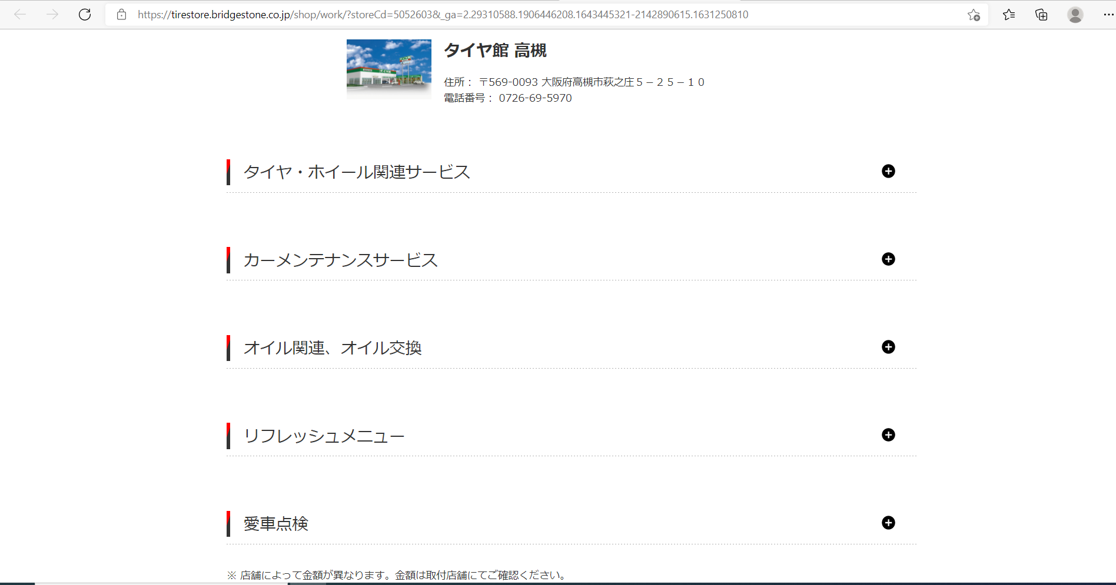The height and width of the screenshot is (585, 1116).
Task: Expand カーメンテナンスサービス plus icon
Action: coord(888,259)
